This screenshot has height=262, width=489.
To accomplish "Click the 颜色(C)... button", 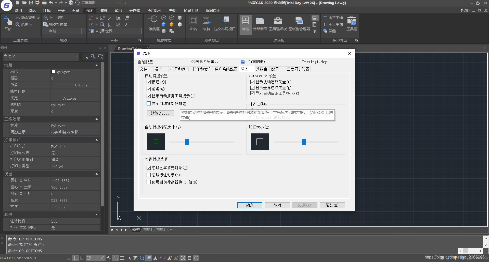I will (x=160, y=113).
